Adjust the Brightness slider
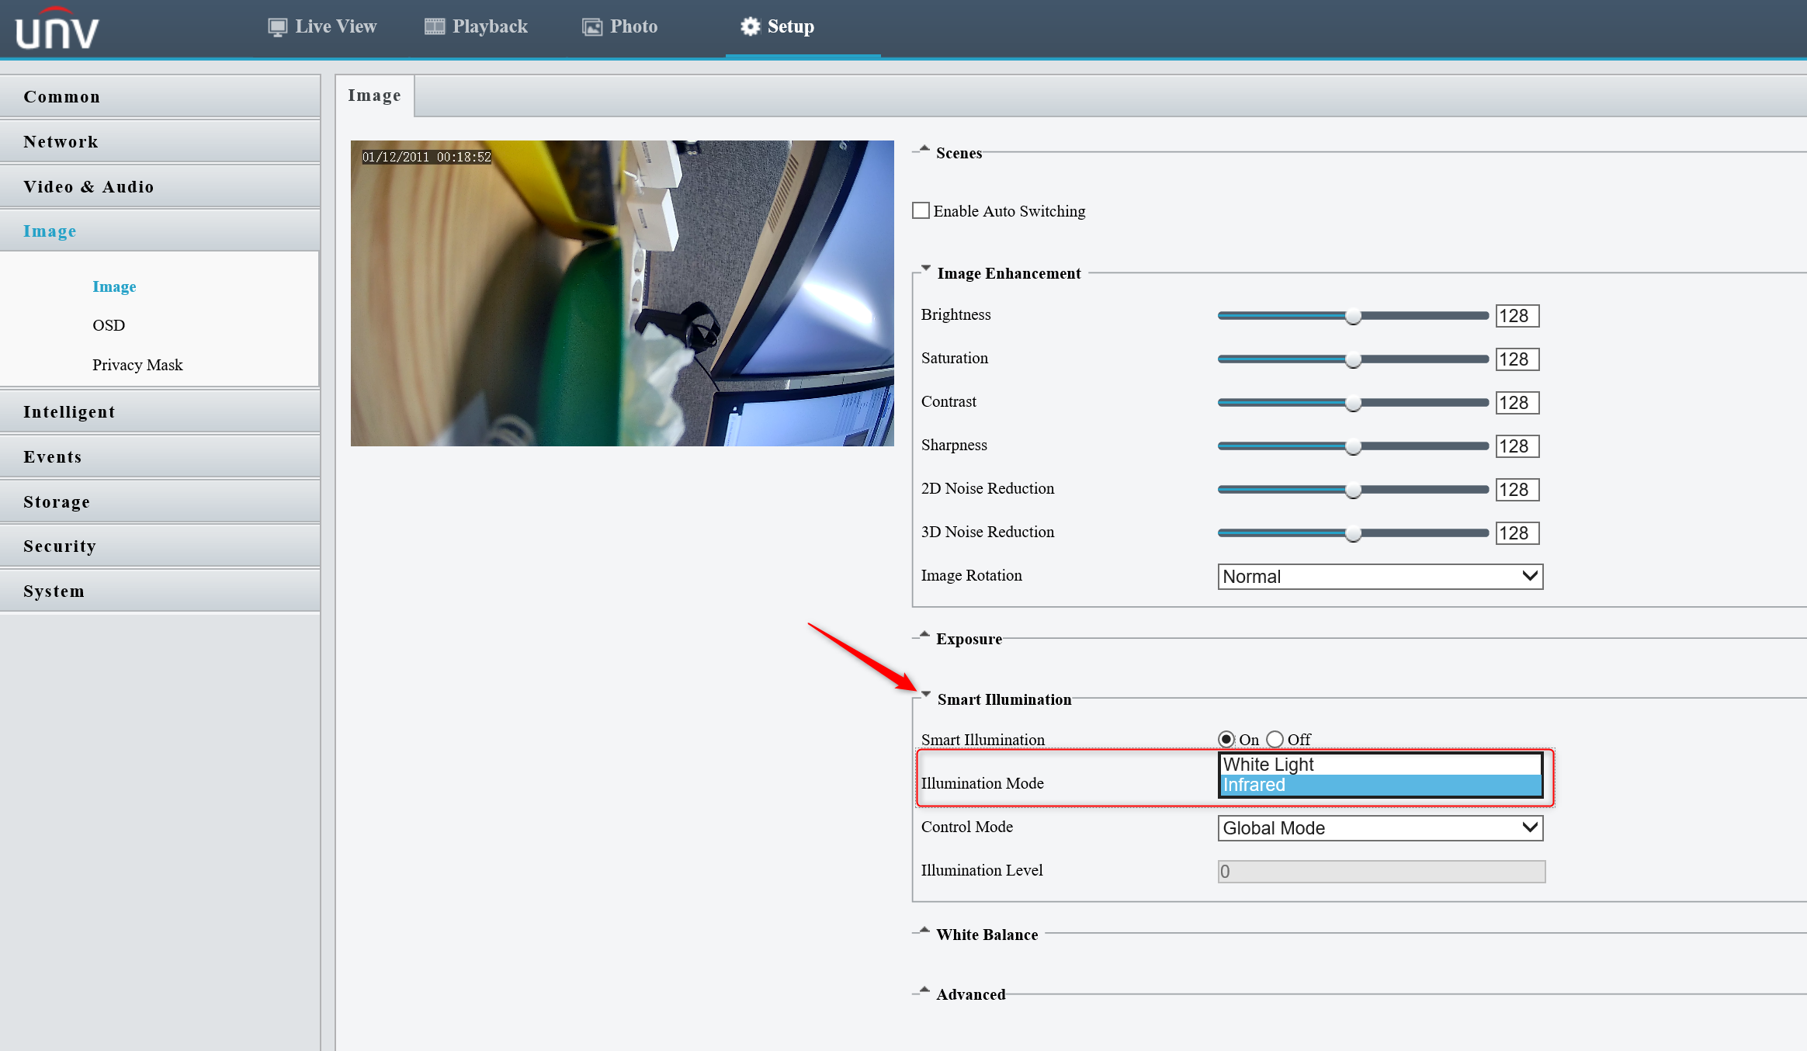This screenshot has height=1051, width=1807. click(x=1353, y=316)
